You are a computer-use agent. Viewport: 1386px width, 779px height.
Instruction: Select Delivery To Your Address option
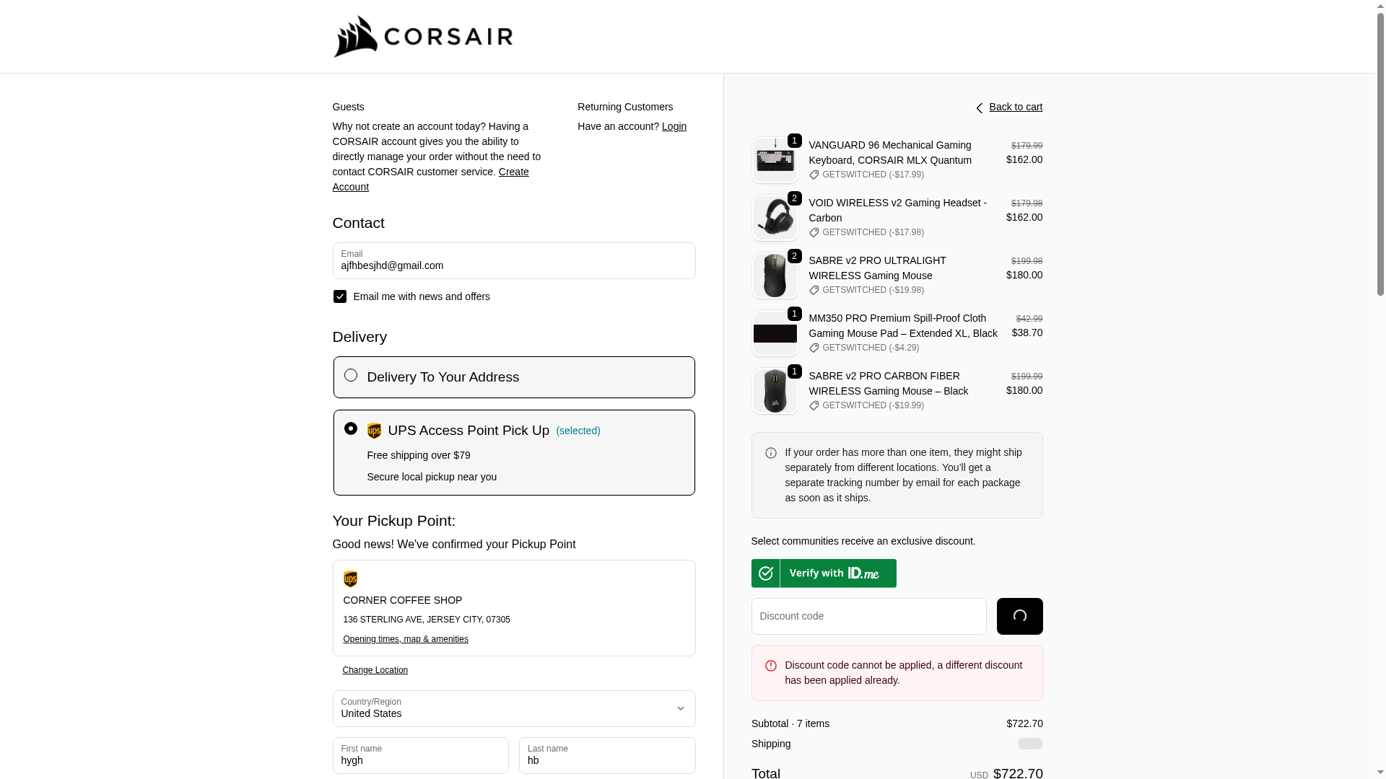(351, 375)
